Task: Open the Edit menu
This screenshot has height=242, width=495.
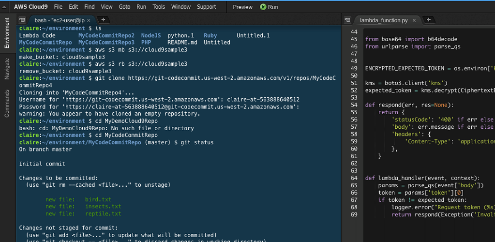Action: (73, 7)
